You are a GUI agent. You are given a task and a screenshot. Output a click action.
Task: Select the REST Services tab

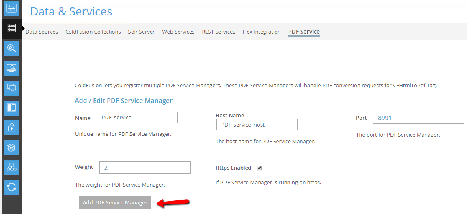(x=218, y=32)
